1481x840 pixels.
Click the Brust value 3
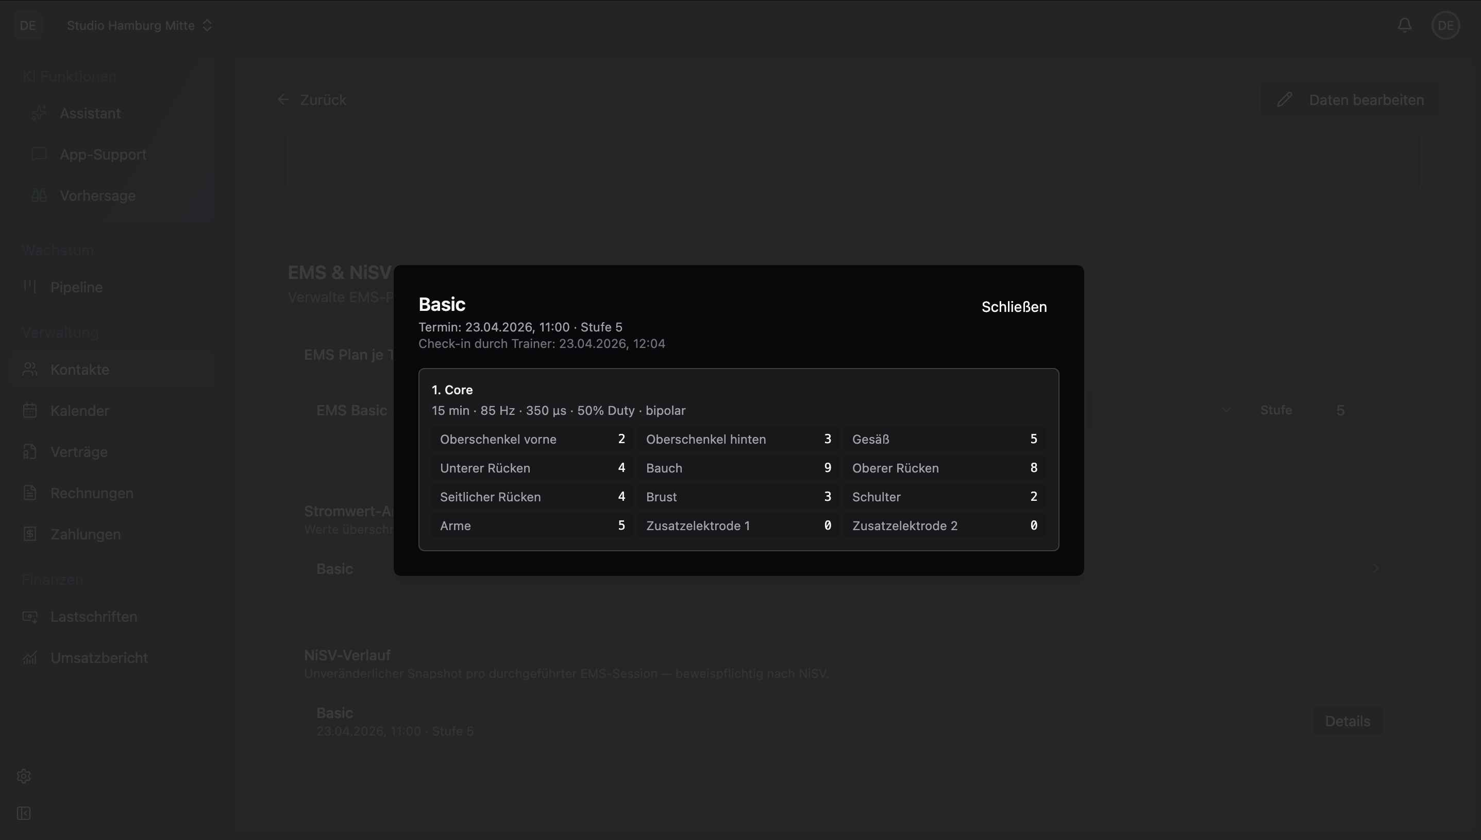(828, 497)
